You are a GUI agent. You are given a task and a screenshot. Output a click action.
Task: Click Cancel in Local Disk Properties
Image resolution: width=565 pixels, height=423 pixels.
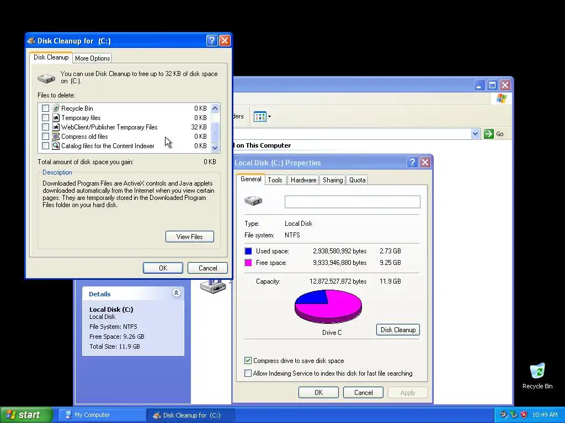(363, 392)
